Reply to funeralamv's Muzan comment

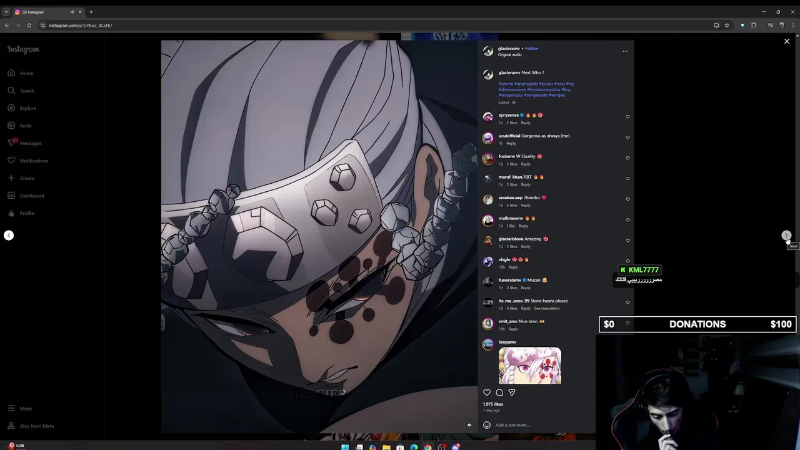(526, 287)
